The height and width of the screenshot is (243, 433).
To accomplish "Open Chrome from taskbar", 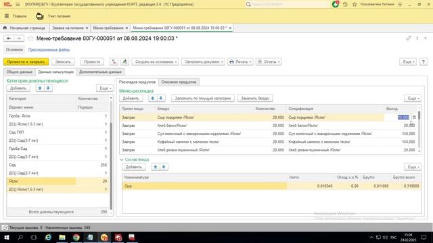I will pos(76,237).
